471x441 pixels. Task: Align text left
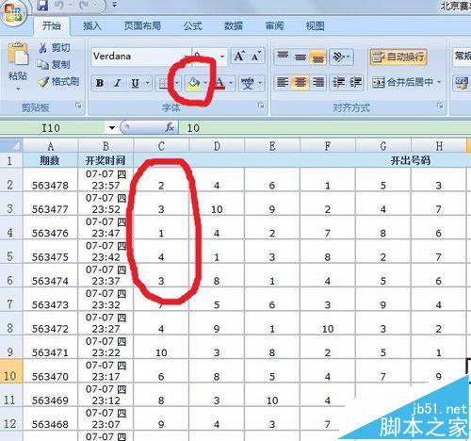[x=283, y=82]
